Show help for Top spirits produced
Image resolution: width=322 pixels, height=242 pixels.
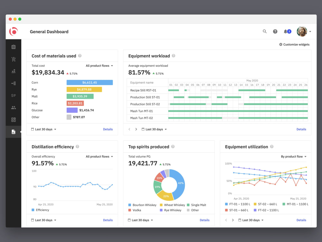click(x=173, y=146)
